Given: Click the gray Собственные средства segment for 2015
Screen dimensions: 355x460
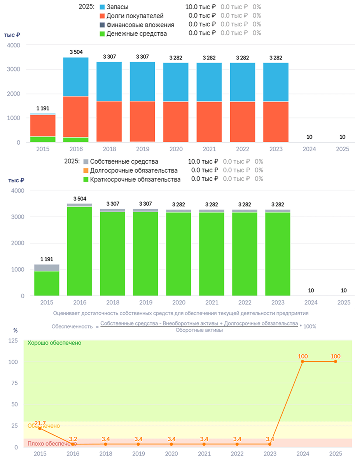Looking at the screenshot, I should [47, 268].
